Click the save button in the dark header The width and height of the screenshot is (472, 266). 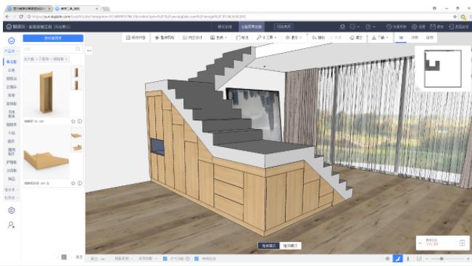click(x=436, y=27)
